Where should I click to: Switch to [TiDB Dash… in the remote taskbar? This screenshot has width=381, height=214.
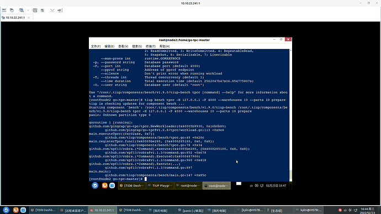132,186
